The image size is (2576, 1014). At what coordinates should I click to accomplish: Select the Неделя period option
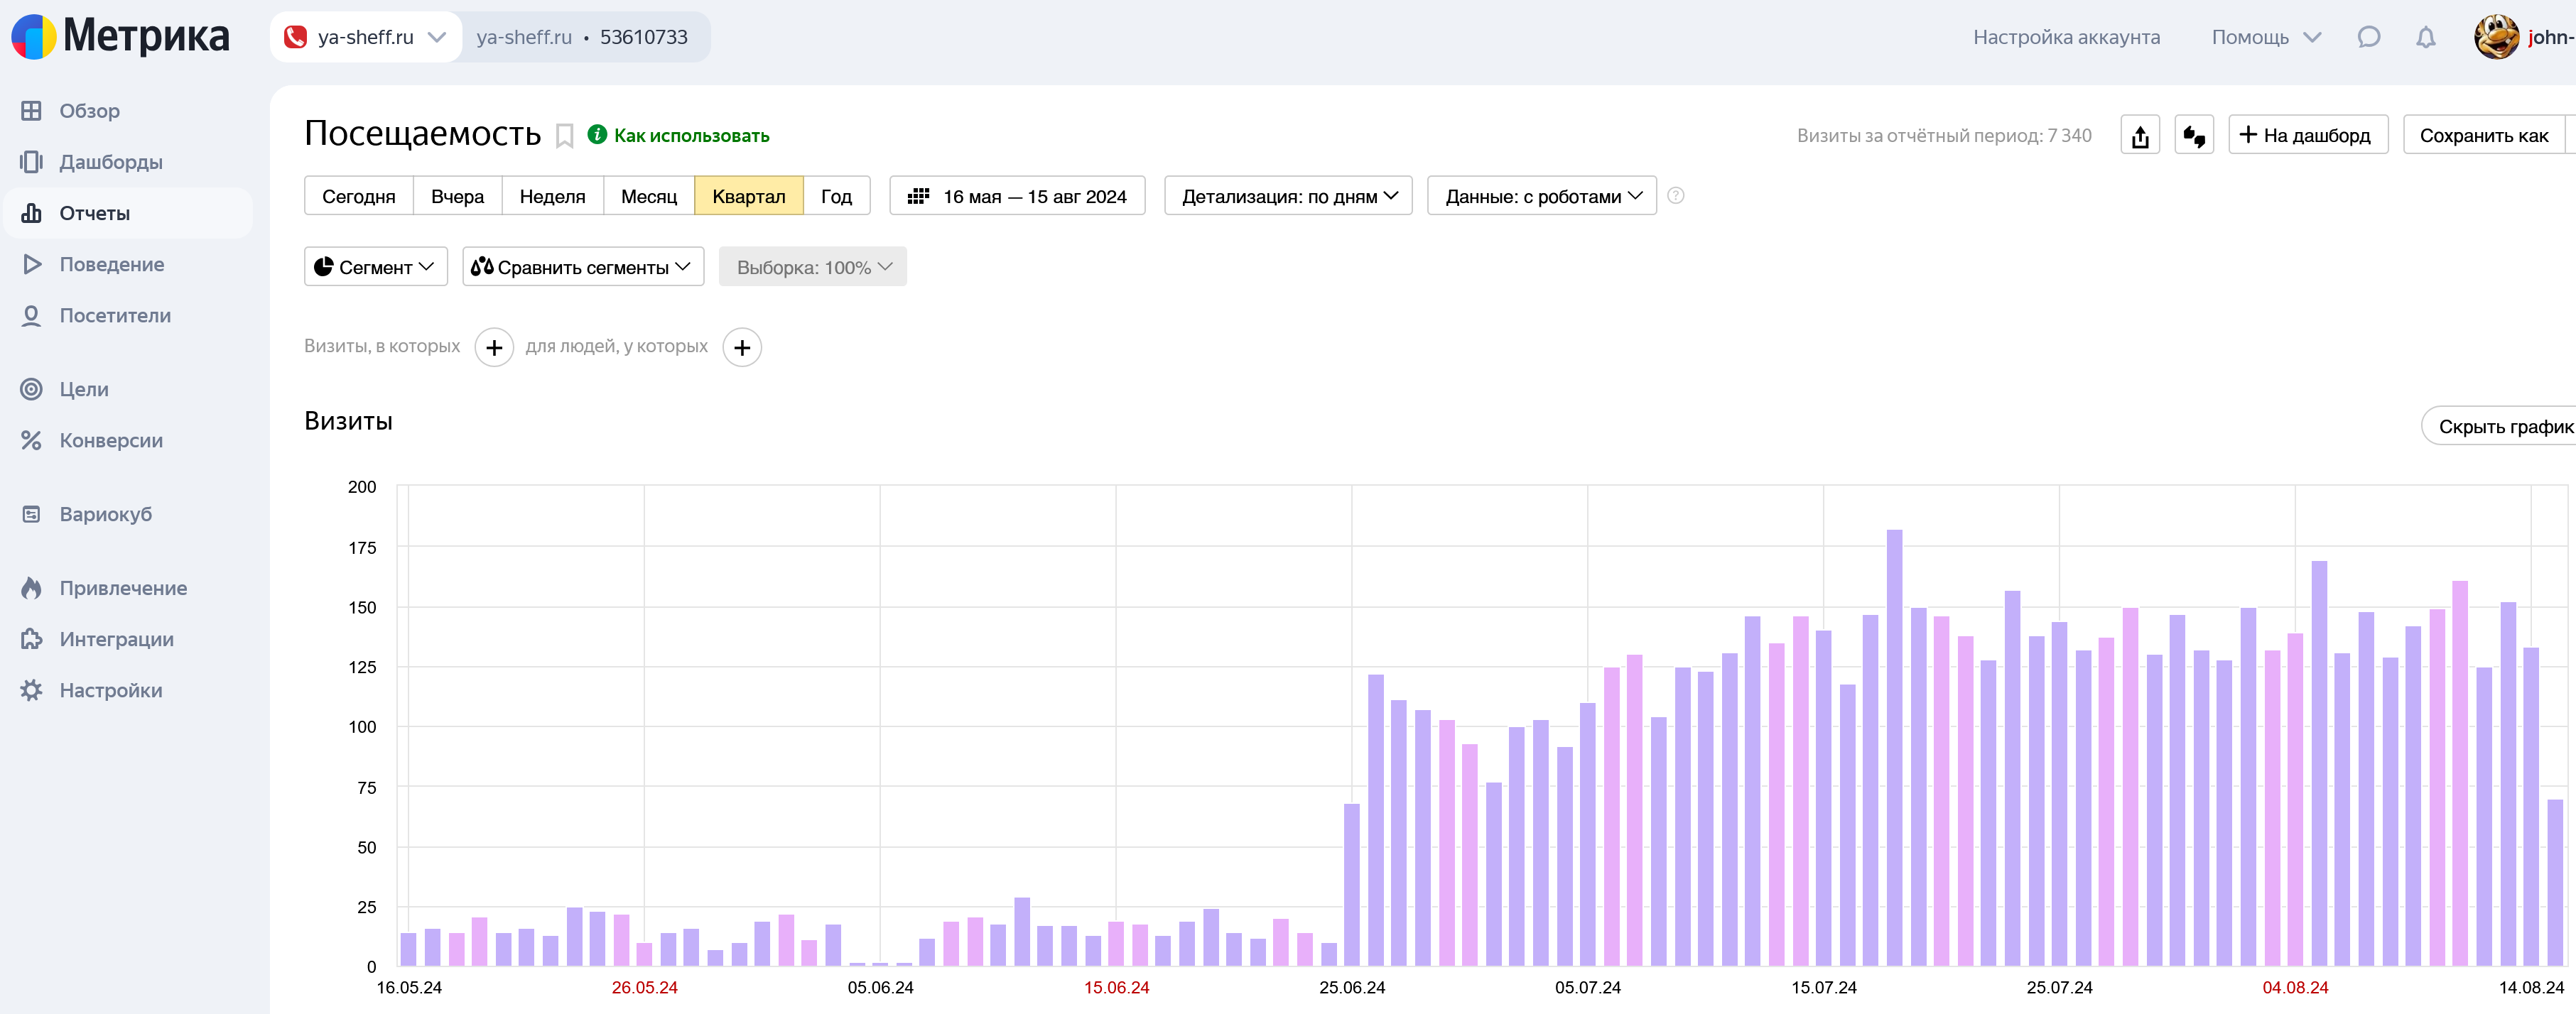coord(552,196)
